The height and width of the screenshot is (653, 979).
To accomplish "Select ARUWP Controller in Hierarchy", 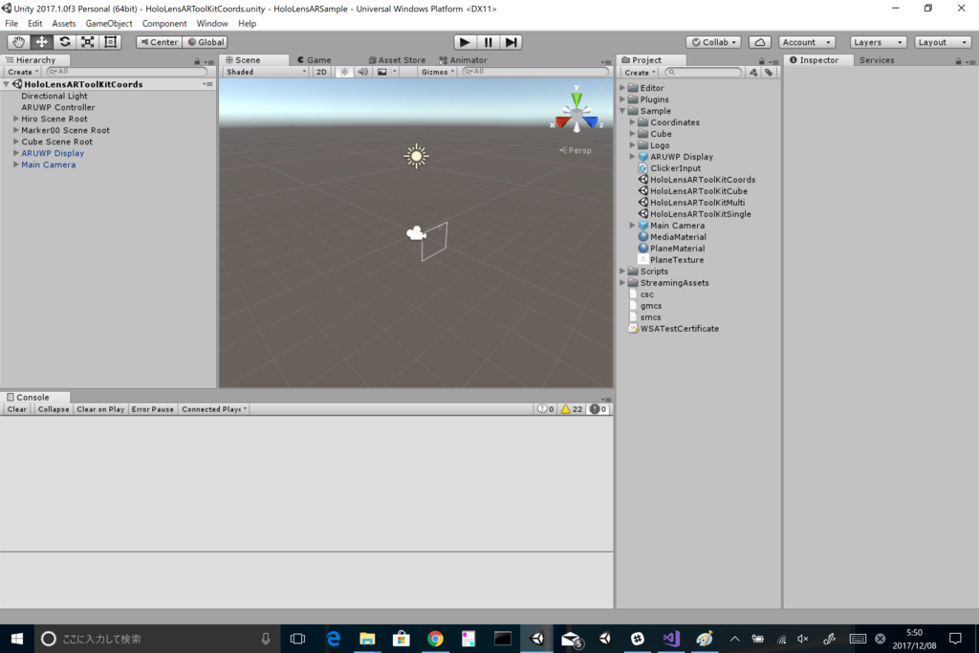I will (58, 107).
